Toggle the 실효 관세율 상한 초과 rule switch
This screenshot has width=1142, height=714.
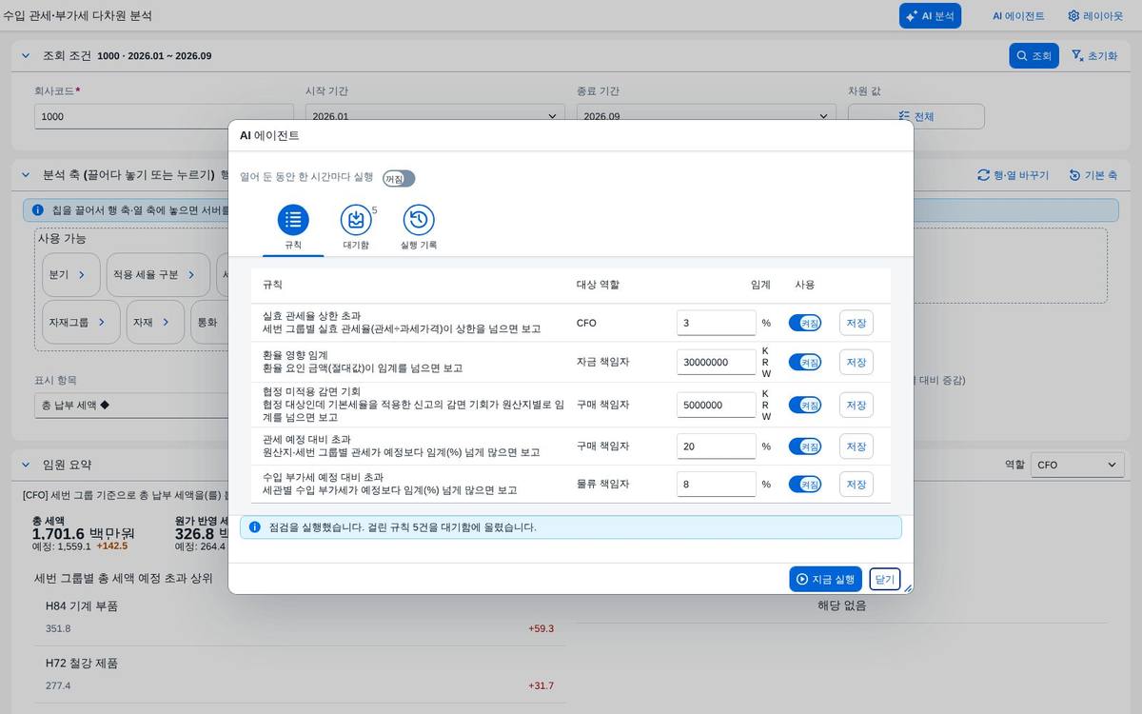point(805,323)
